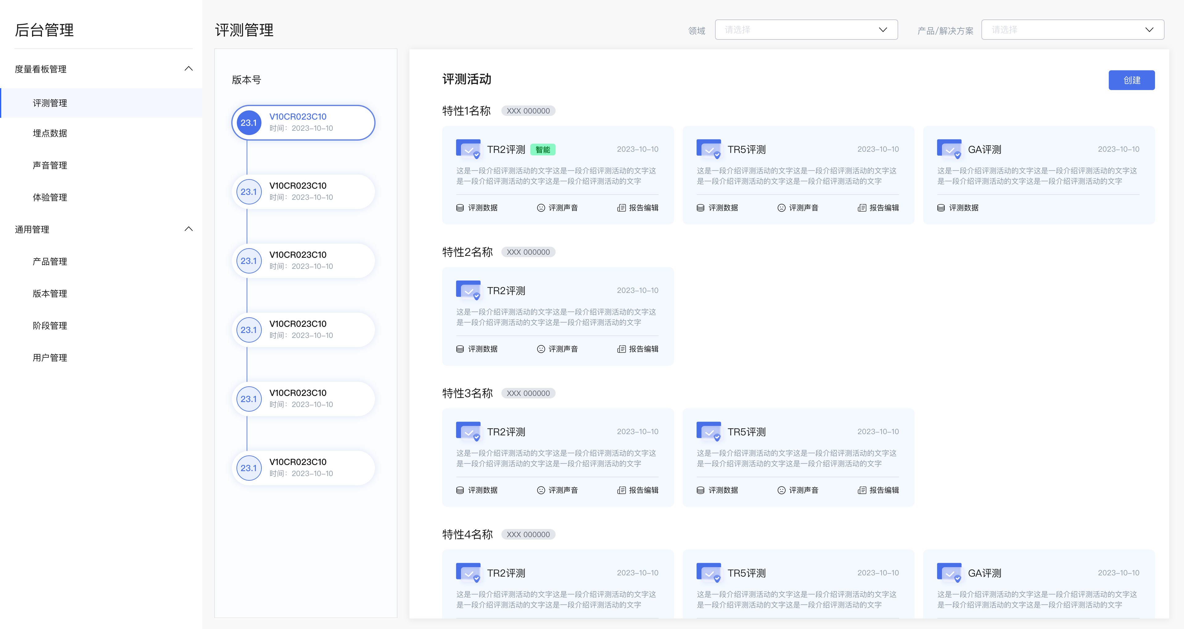
Task: Click 评测声音 smiley icon in 特性1 TR5评测 card
Action: [x=781, y=208]
